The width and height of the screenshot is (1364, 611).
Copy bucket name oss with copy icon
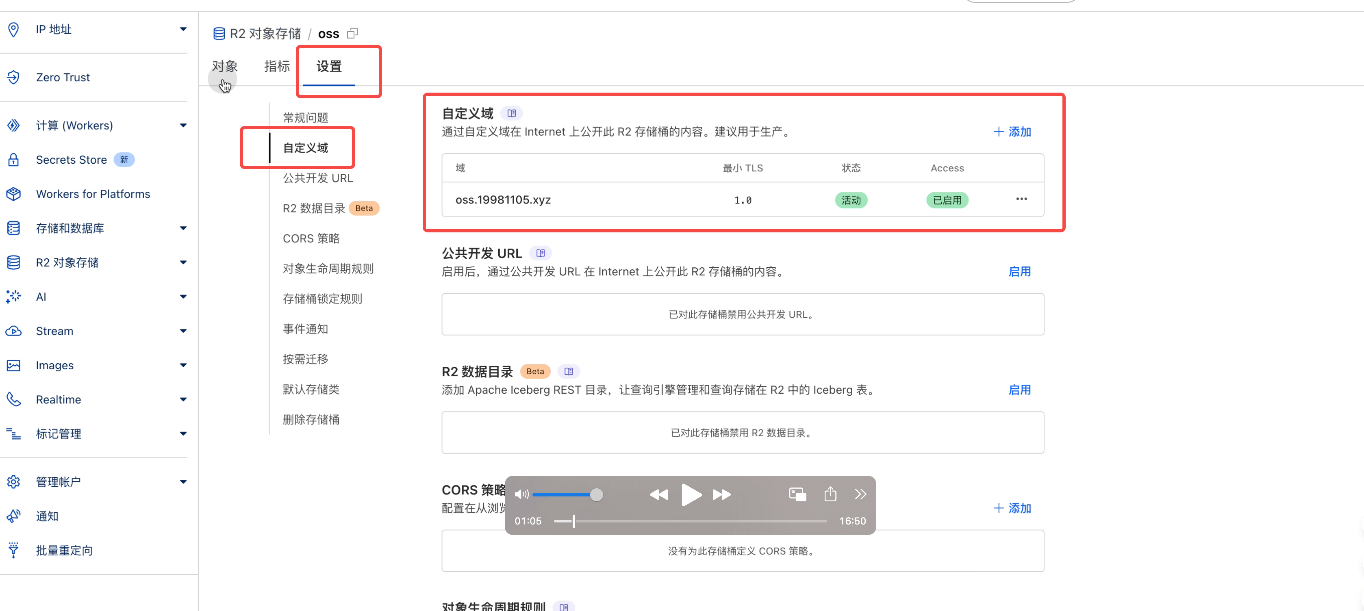point(353,33)
